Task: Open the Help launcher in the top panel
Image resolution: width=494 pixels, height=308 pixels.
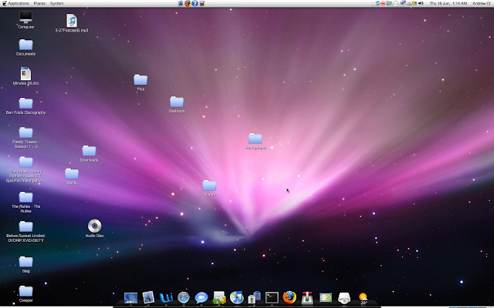Action: (195, 3)
